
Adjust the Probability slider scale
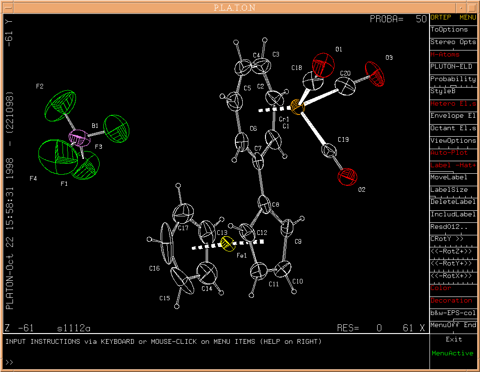(453, 86)
